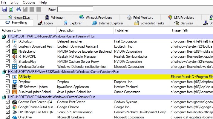The height and width of the screenshot is (119, 213).
Task: Switch to the Scheduled Tasks tab
Action: pos(149,23)
